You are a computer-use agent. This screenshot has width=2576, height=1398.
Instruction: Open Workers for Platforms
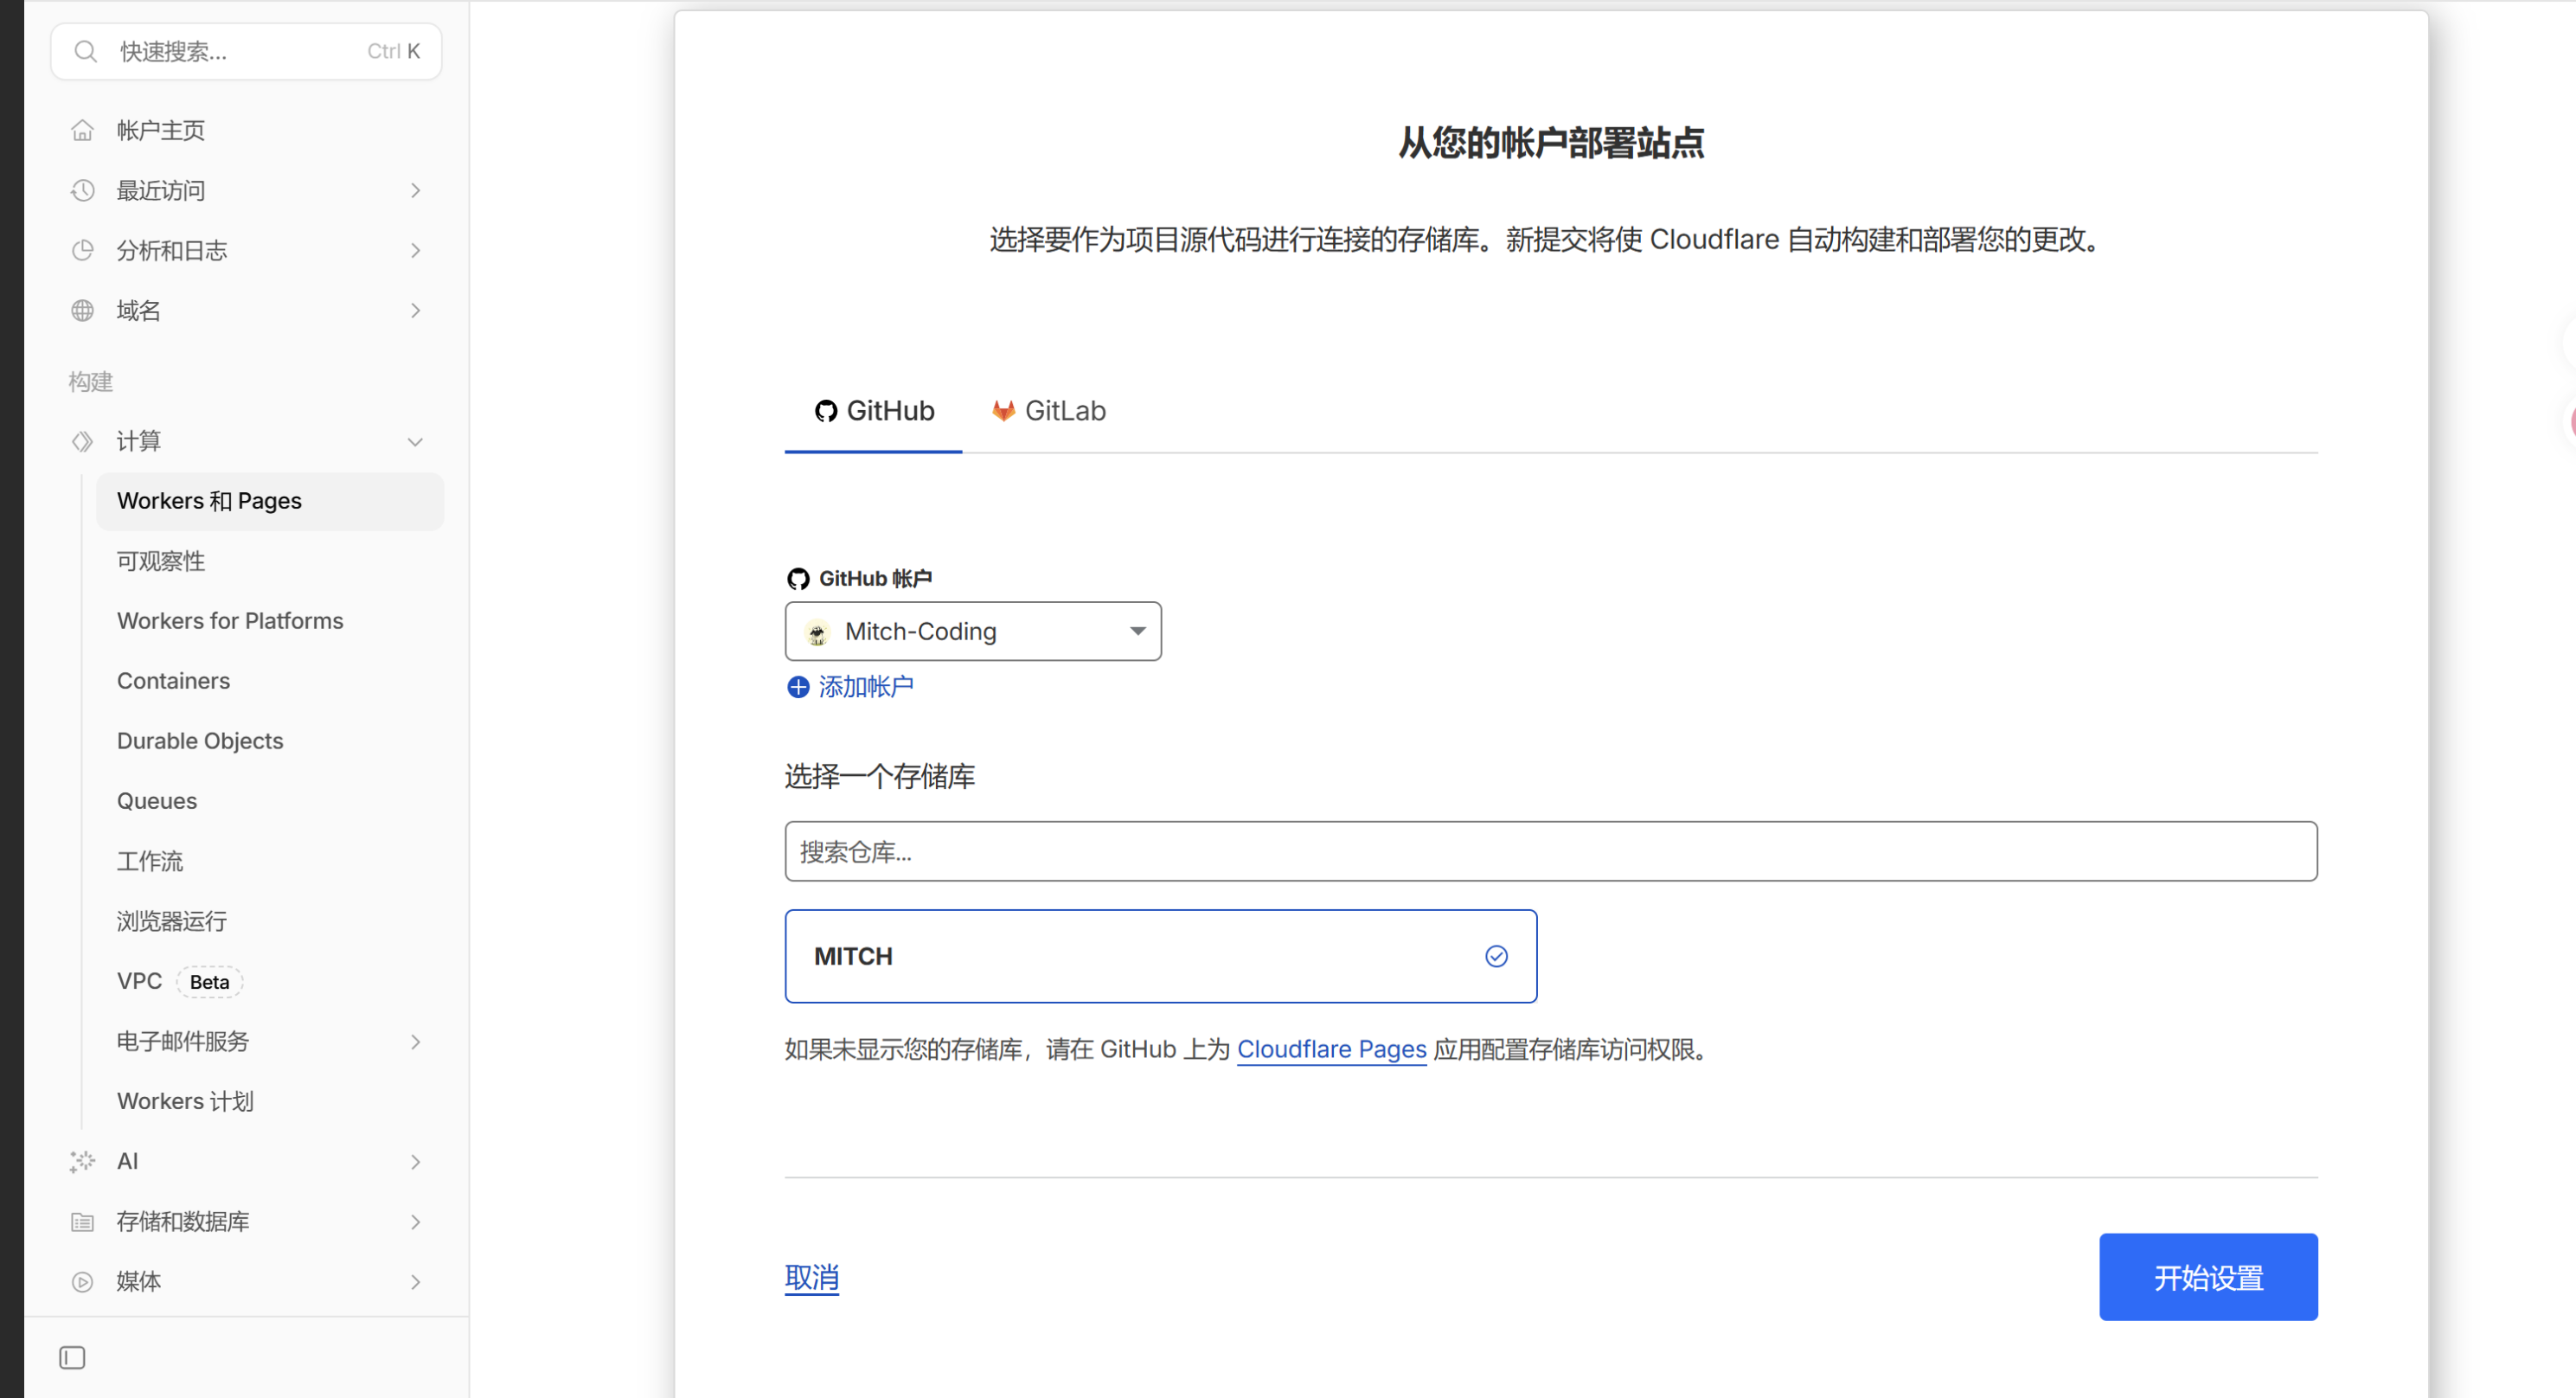[x=230, y=621]
